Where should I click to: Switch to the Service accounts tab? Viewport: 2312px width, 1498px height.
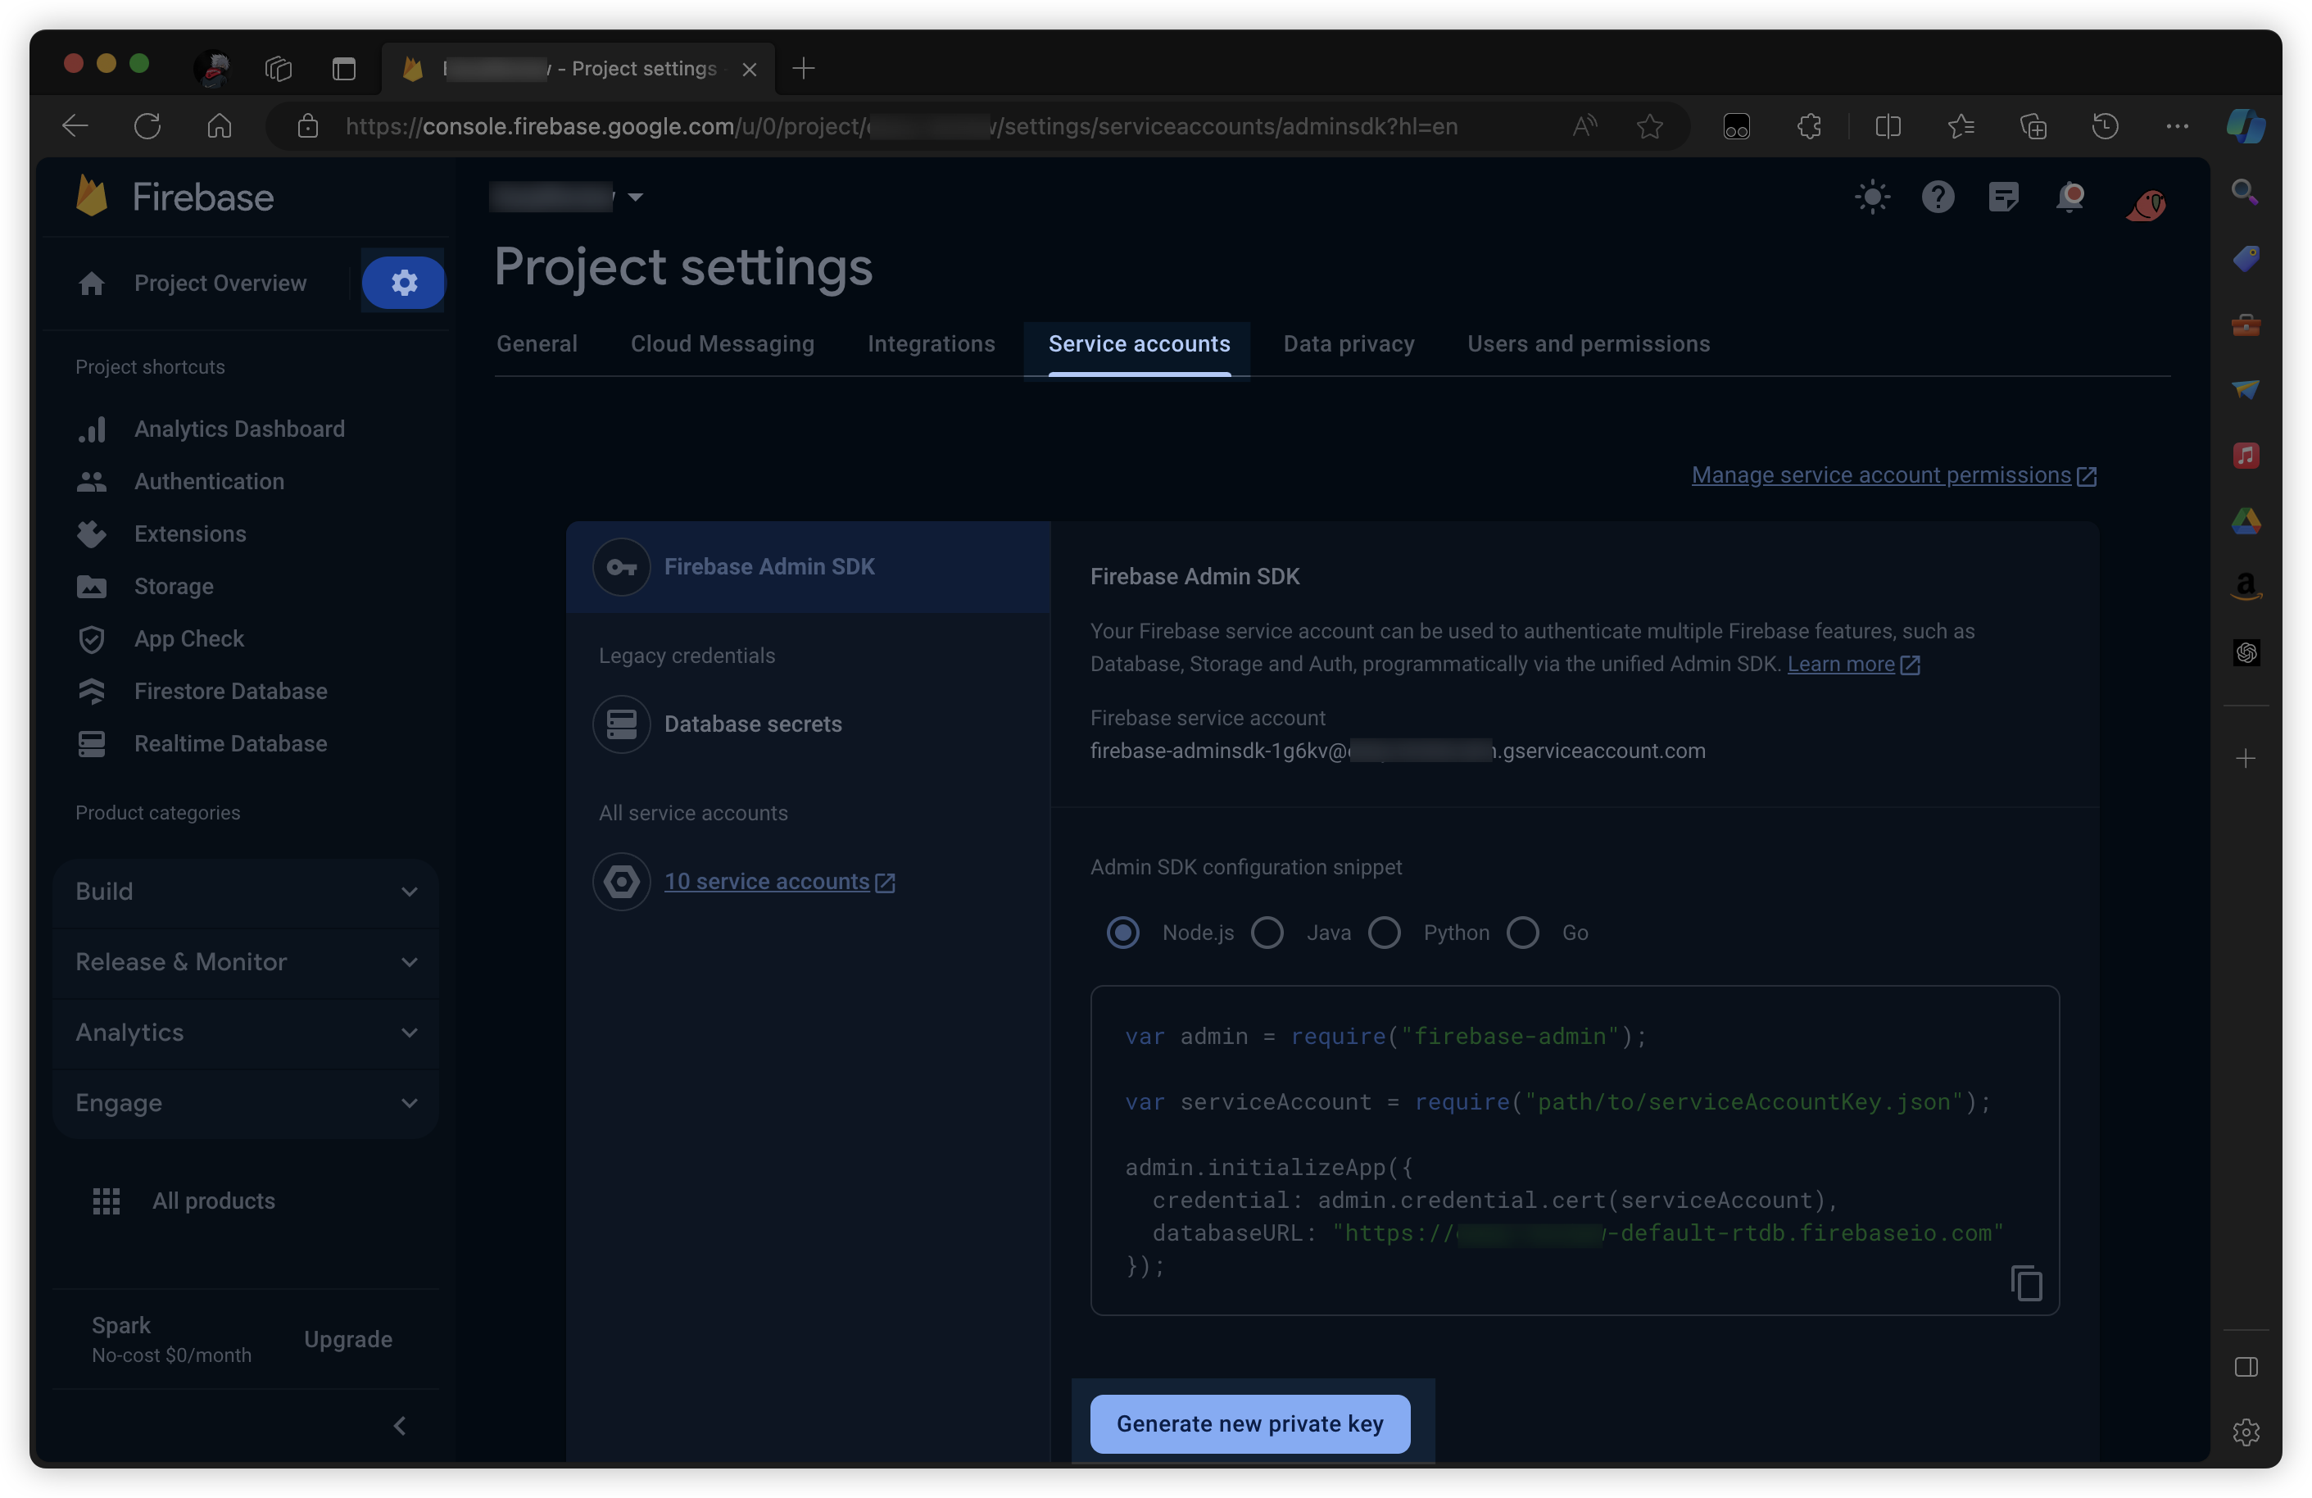[x=1140, y=344]
